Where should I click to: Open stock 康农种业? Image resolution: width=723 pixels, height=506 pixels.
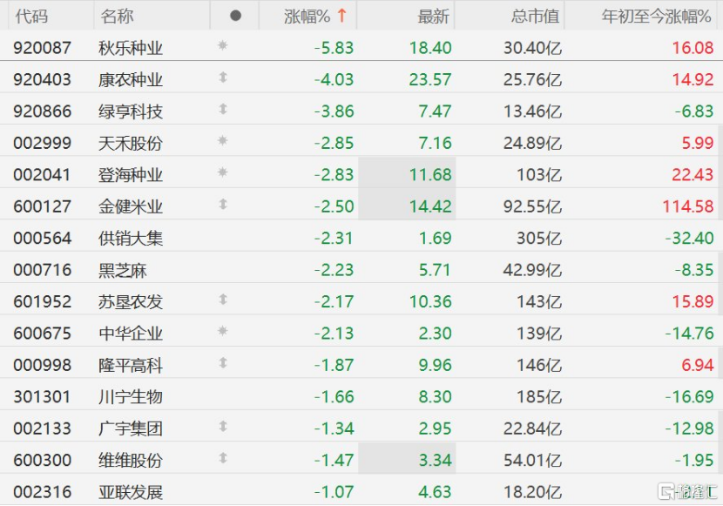(x=131, y=80)
